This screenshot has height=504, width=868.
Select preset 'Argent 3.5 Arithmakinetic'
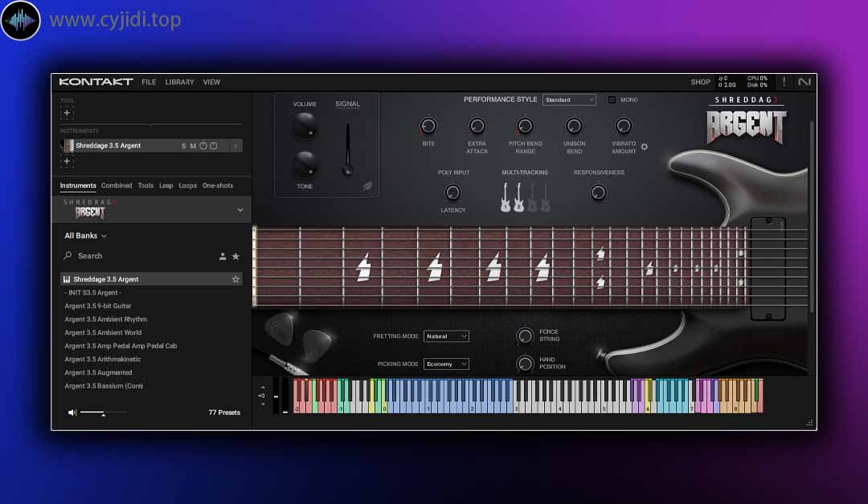pos(102,360)
